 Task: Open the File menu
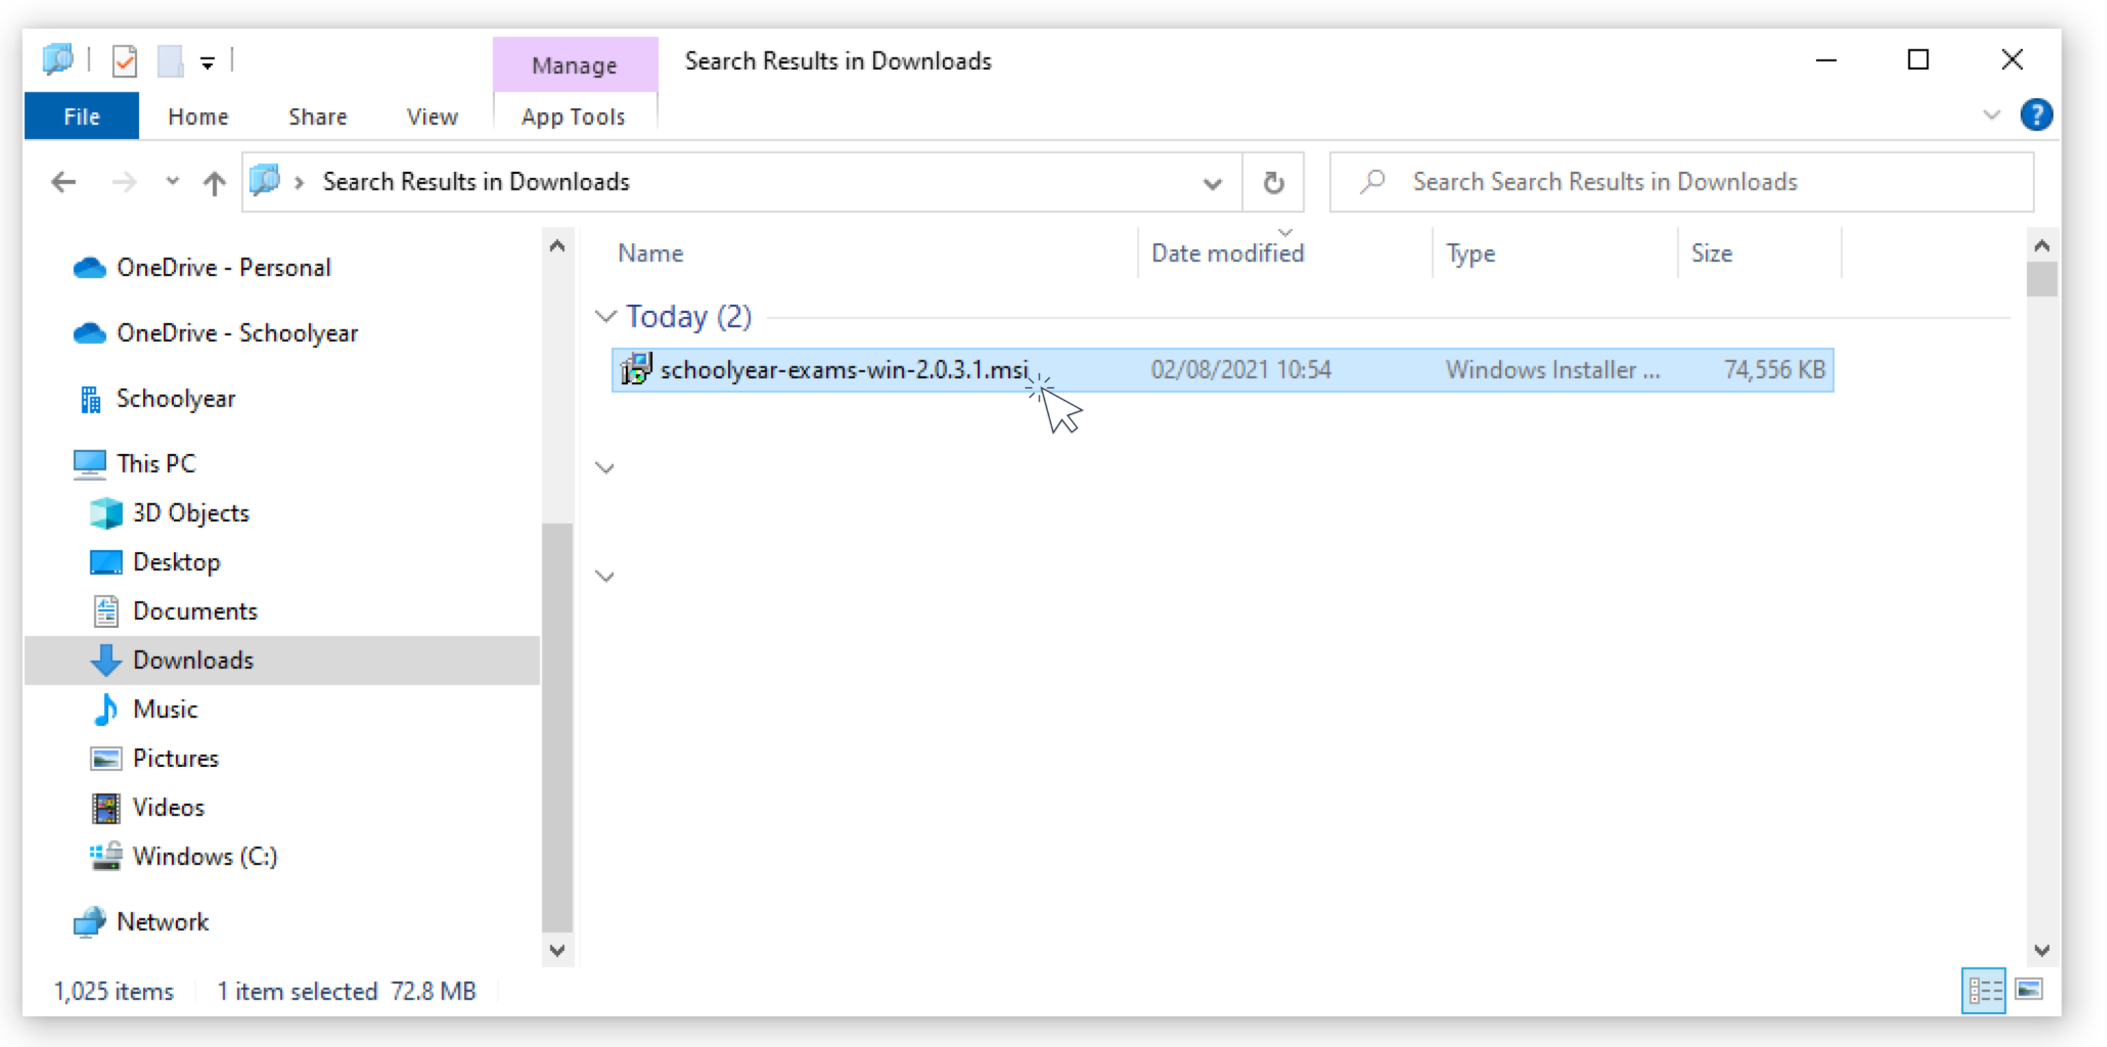coord(82,117)
